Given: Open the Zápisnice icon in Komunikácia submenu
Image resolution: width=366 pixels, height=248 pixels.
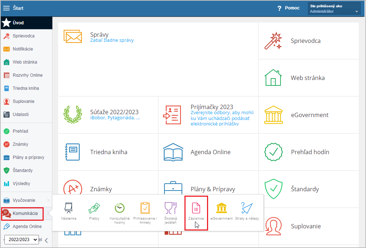Looking at the screenshot, I should pos(196,209).
